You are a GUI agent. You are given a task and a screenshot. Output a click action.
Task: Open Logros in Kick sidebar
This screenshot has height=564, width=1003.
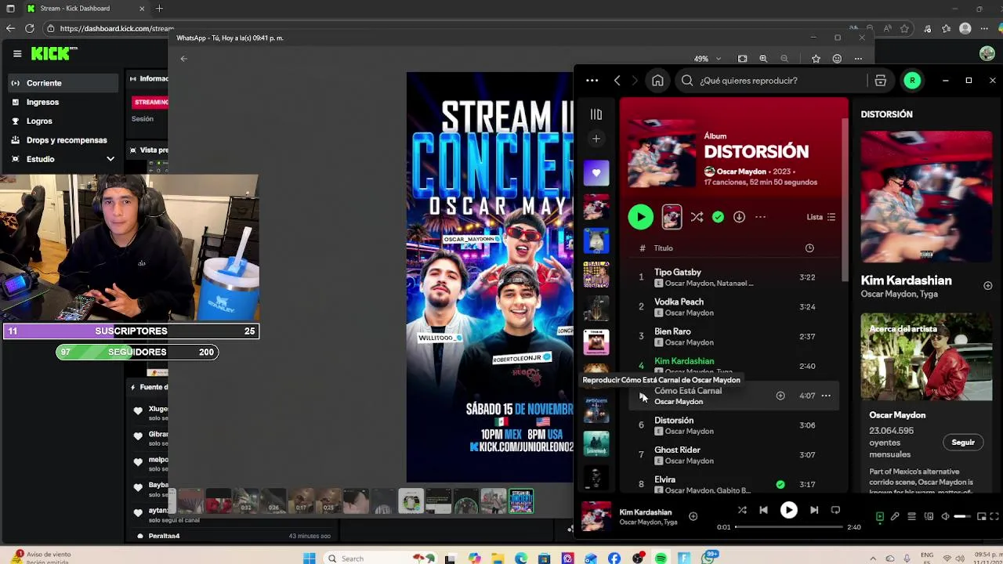tap(63, 121)
